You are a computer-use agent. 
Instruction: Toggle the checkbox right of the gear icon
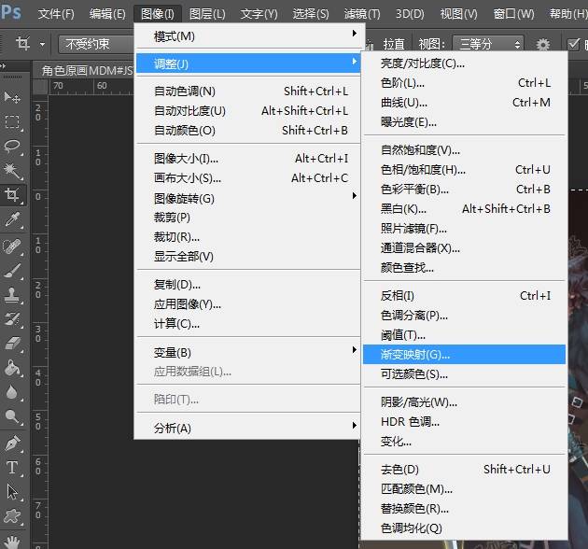[x=573, y=45]
